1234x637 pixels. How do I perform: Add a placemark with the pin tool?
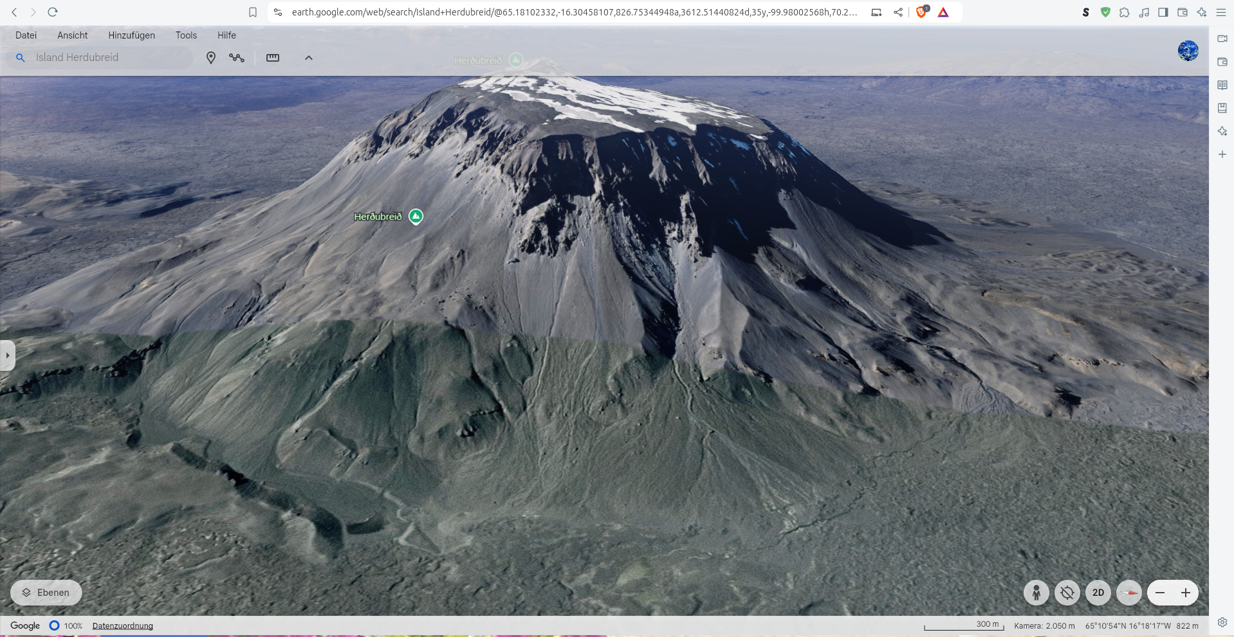pyautogui.click(x=210, y=58)
